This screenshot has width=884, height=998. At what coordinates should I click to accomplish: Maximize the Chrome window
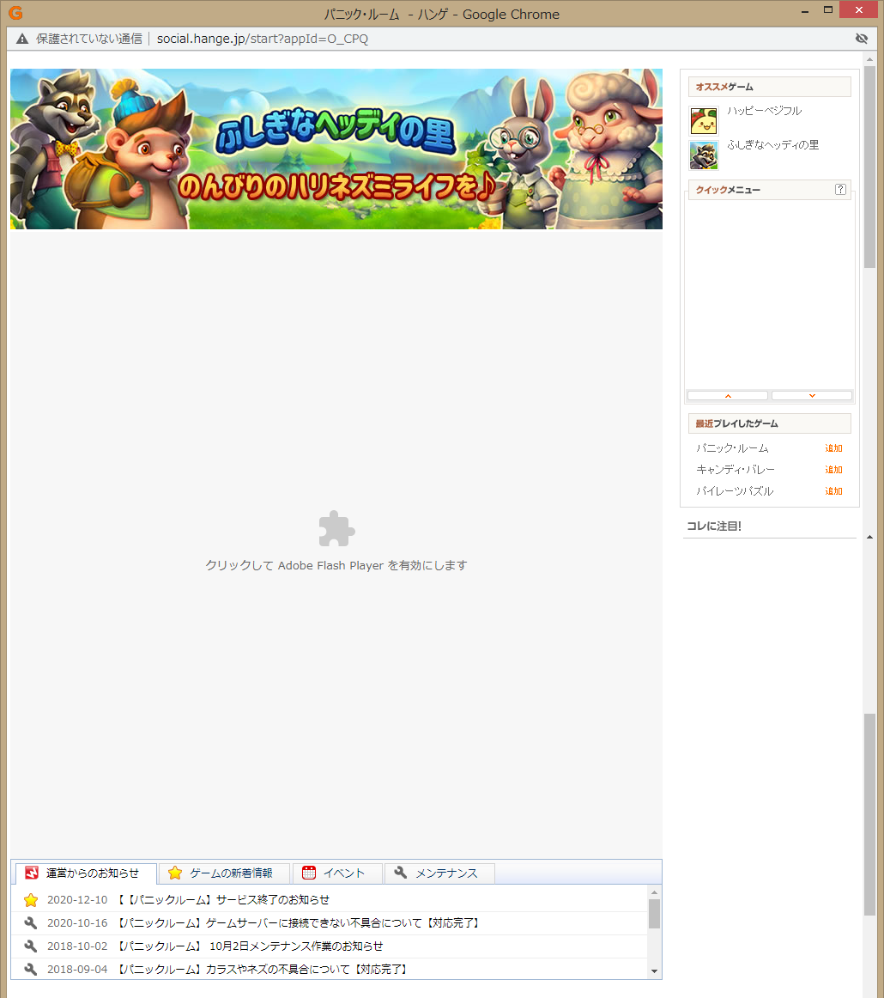pyautogui.click(x=828, y=9)
